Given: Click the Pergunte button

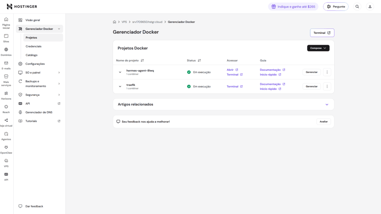Looking at the screenshot, I should point(336,7).
